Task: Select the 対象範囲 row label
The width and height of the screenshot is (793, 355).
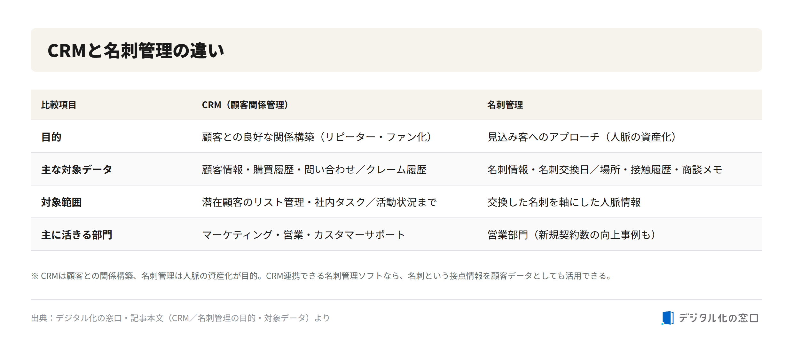Action: pyautogui.click(x=61, y=202)
